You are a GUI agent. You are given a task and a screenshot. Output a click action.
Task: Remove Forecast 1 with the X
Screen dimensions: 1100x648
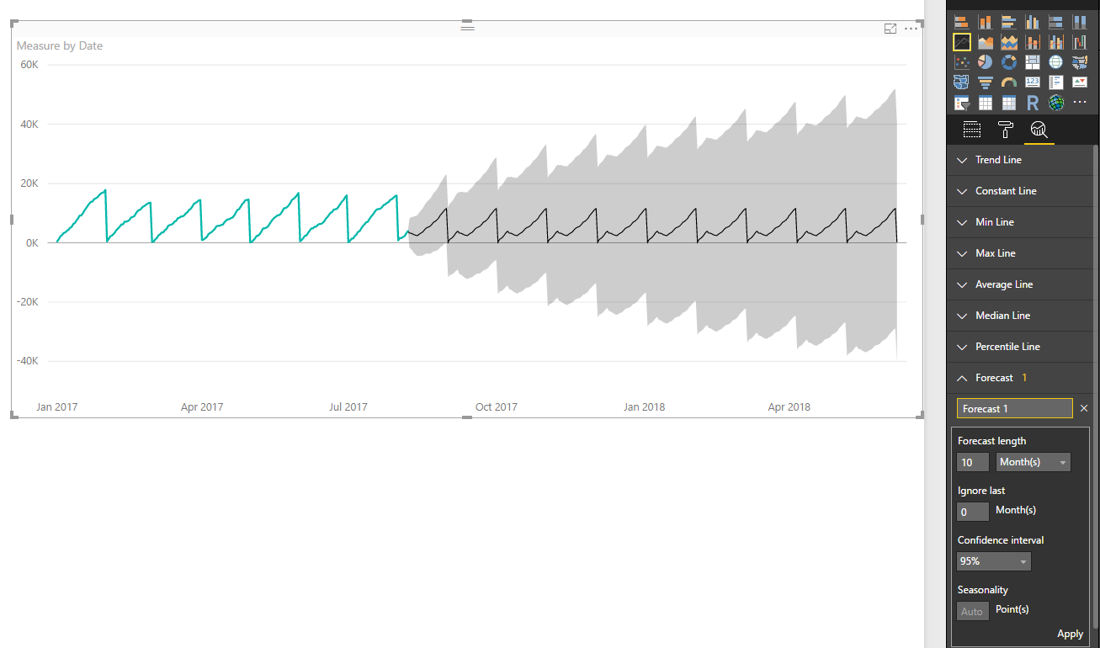tap(1084, 408)
